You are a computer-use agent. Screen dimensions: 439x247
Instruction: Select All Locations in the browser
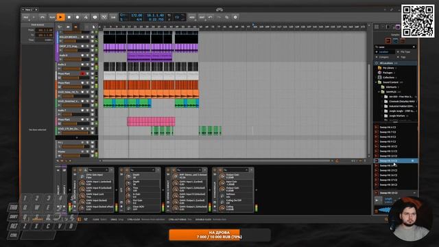395,63
